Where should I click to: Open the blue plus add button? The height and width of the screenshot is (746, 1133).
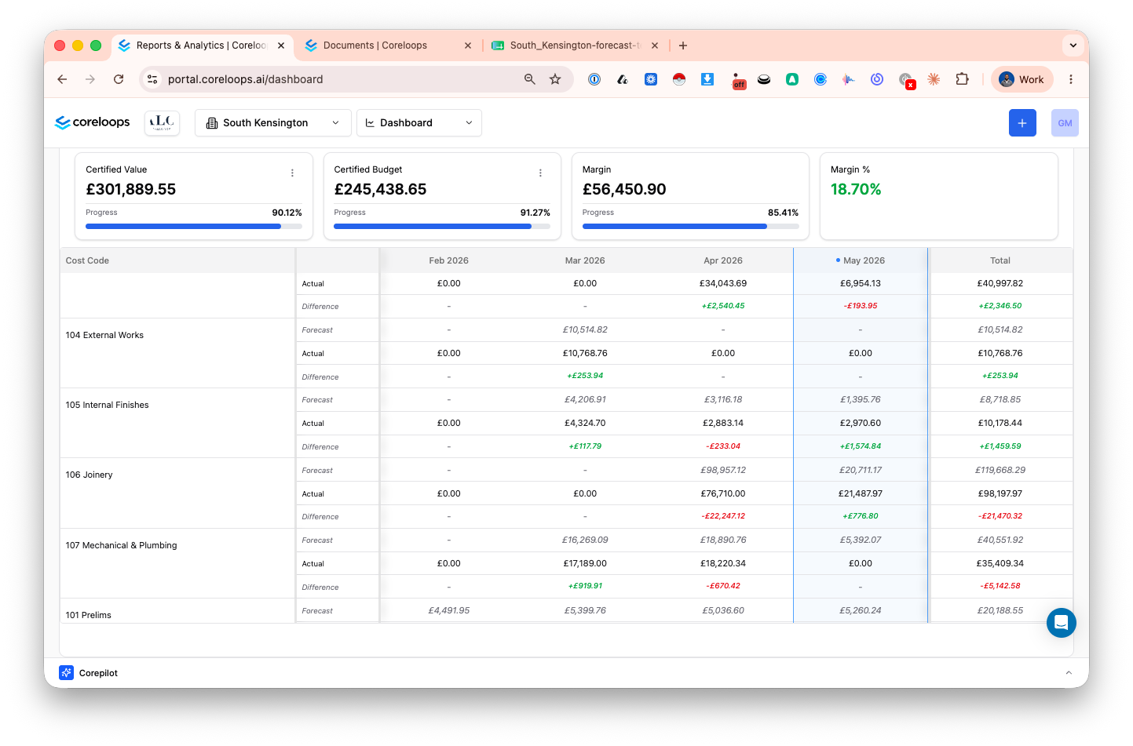pyautogui.click(x=1022, y=123)
